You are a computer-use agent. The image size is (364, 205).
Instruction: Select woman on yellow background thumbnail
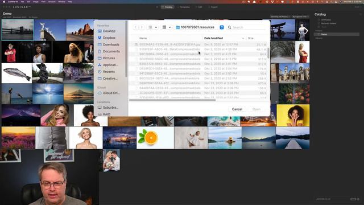(293, 115)
